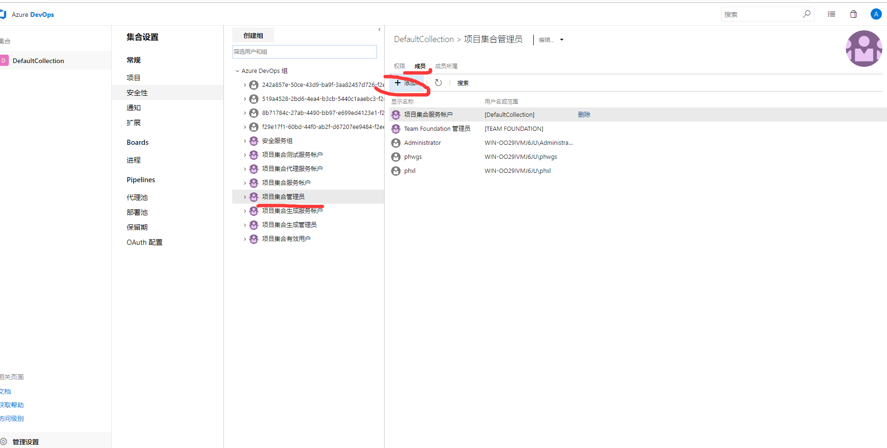This screenshot has height=448, width=887.
Task: Open 代理池 under Pipelines settings
Action: click(137, 198)
